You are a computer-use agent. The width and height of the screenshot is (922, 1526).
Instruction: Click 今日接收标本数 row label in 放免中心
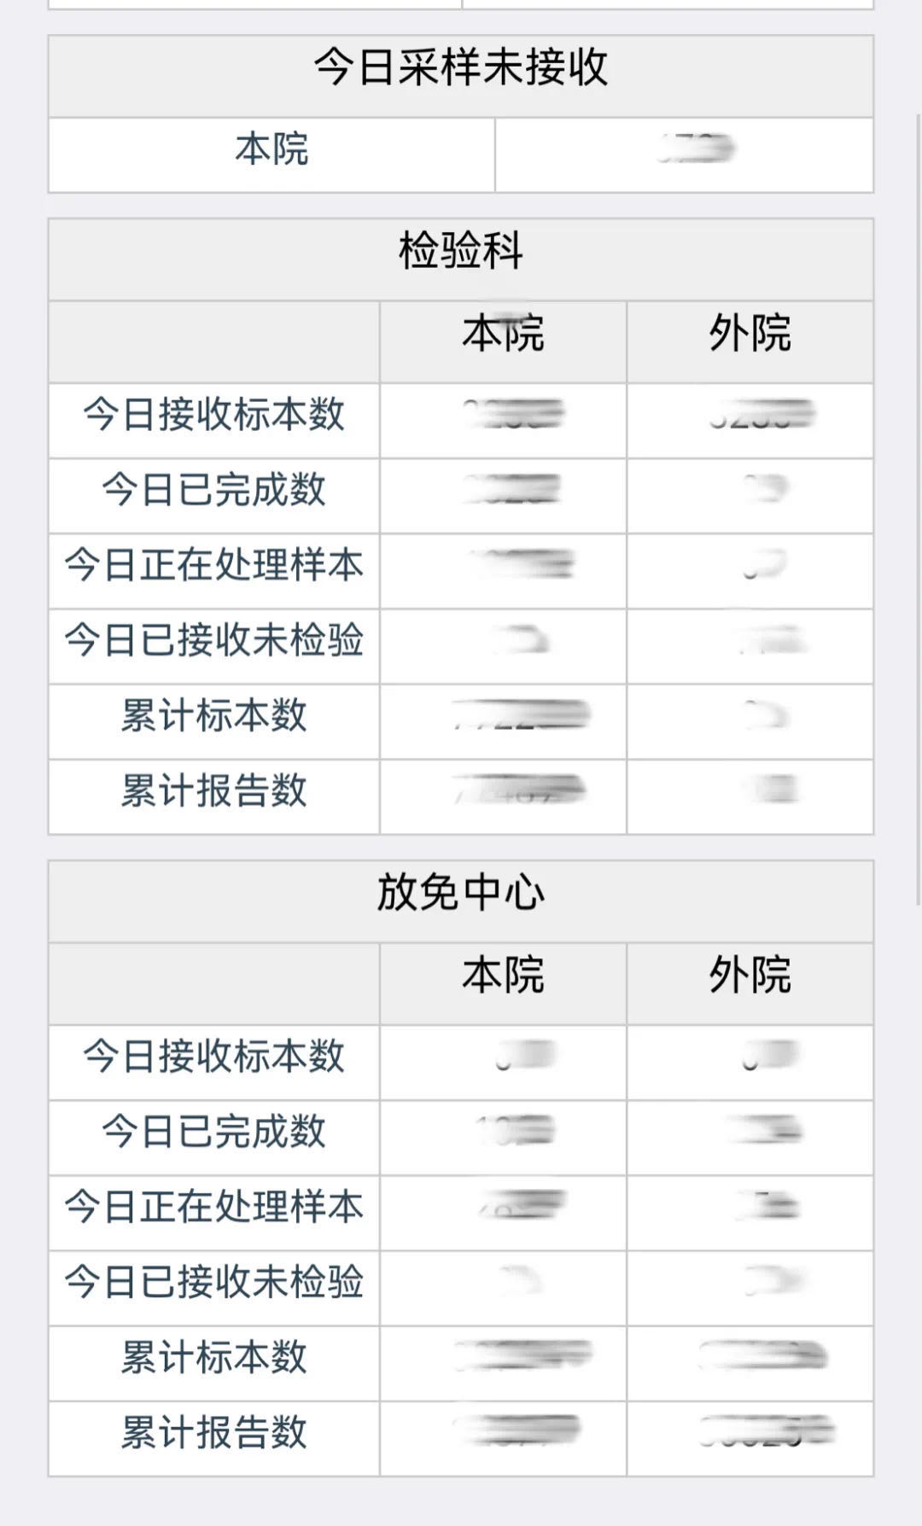213,1057
